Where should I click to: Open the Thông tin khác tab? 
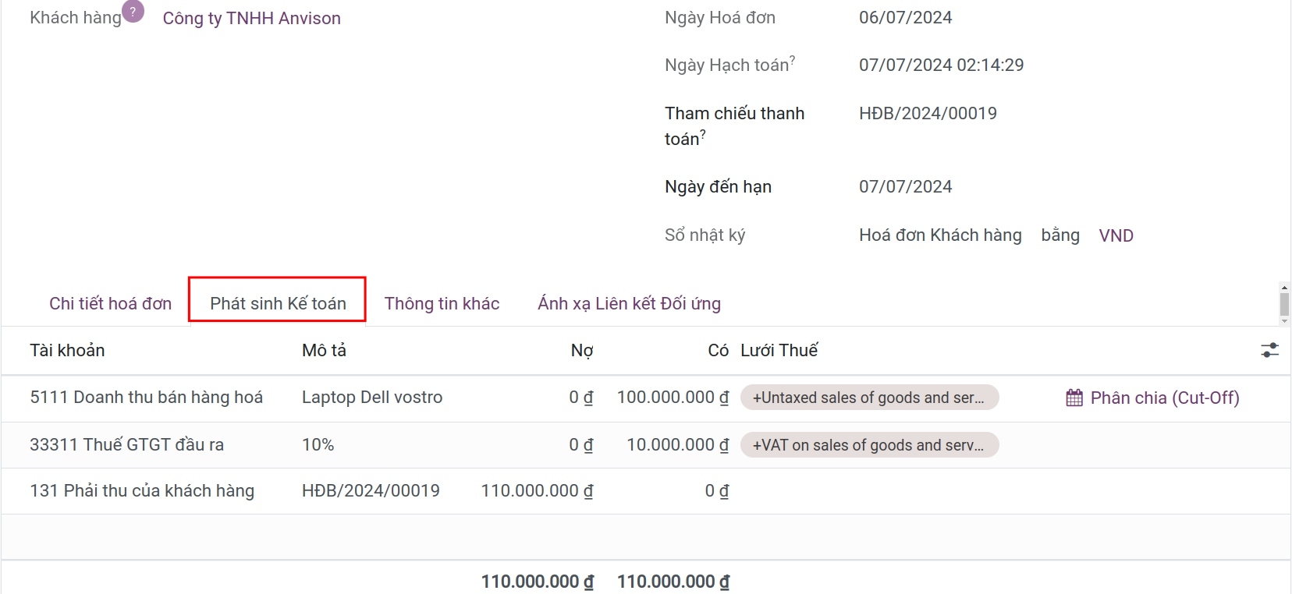pyautogui.click(x=442, y=303)
